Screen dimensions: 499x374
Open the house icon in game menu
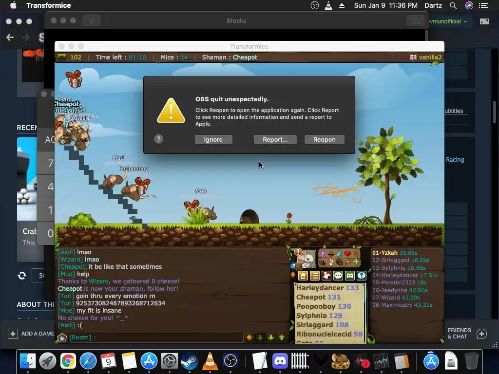point(303,276)
